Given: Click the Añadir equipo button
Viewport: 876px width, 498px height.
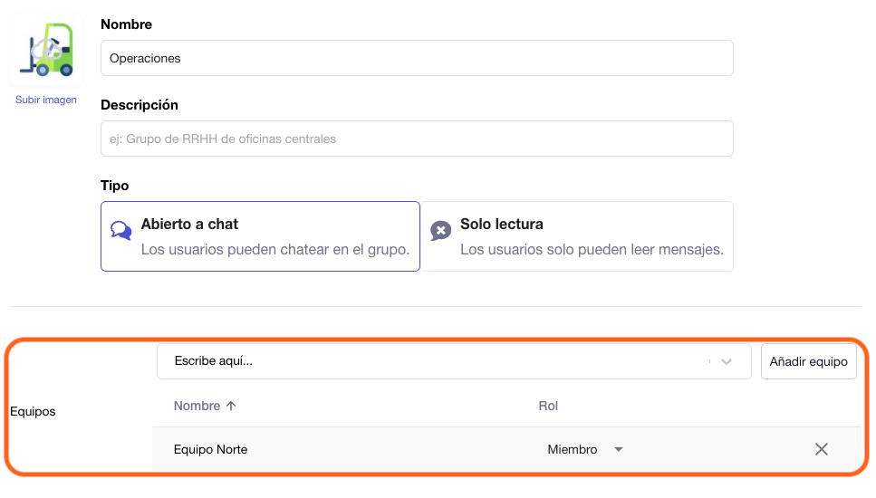Looking at the screenshot, I should (808, 362).
